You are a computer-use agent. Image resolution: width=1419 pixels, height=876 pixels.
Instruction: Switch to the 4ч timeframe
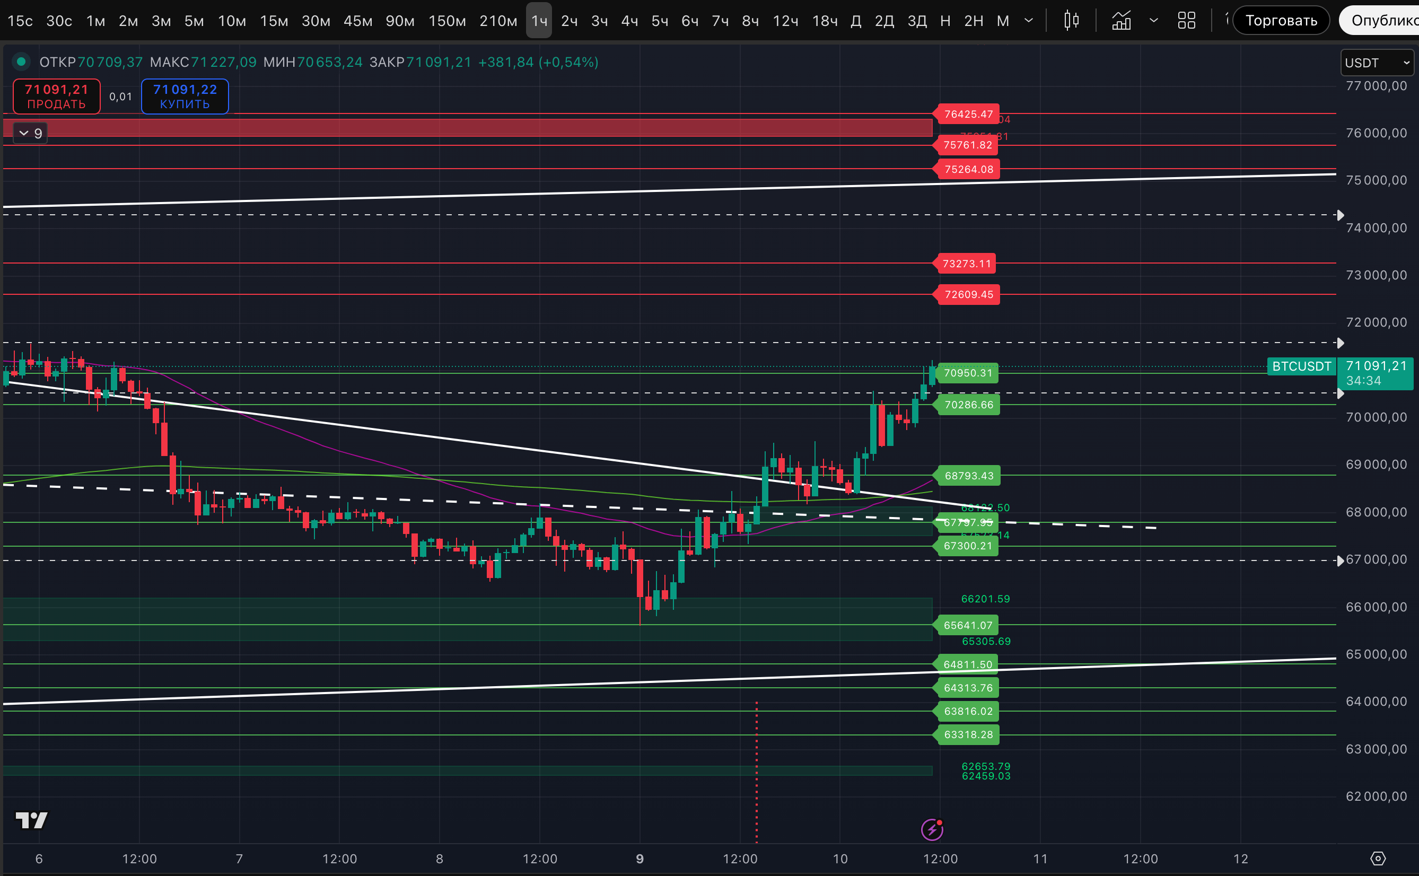point(629,21)
